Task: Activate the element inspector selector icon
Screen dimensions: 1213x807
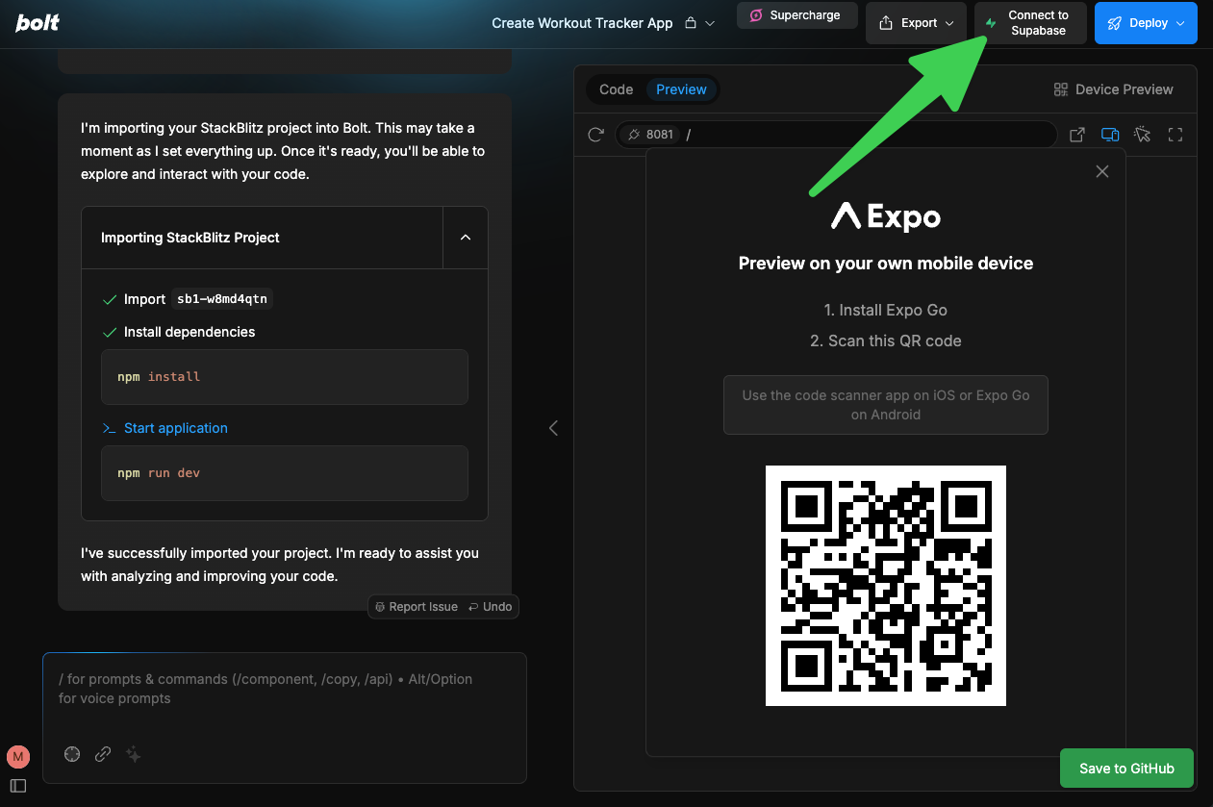Action: point(1142,135)
